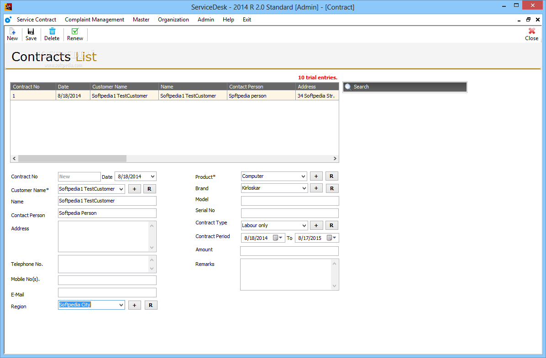Select table cell 'Spftpedia person'
546x358 pixels.
(x=261, y=96)
